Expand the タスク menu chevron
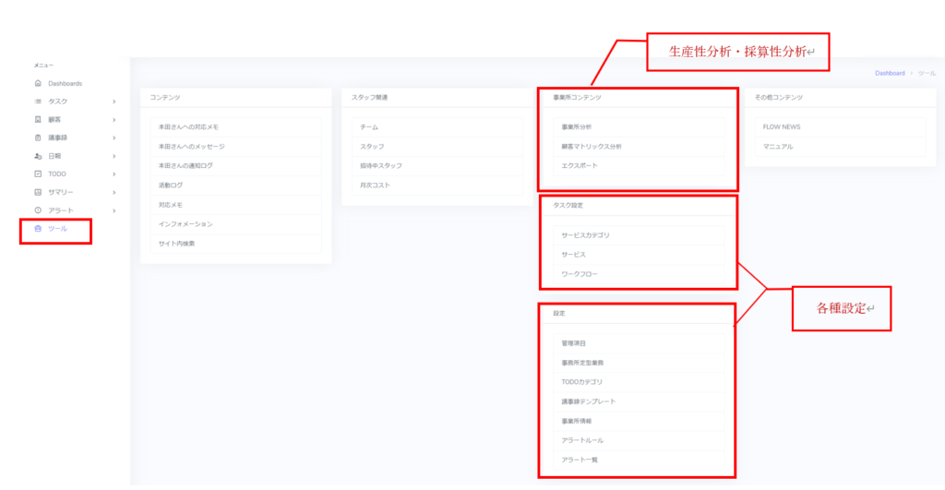Image resolution: width=945 pixels, height=490 pixels. (114, 102)
